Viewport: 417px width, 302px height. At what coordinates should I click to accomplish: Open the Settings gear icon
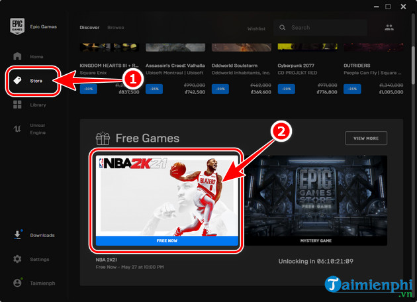point(17,259)
